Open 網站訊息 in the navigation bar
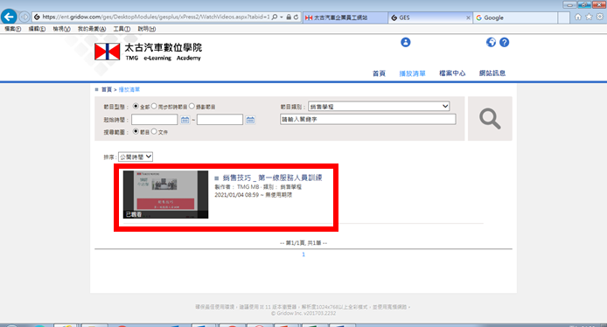The image size is (607, 327). 492,73
